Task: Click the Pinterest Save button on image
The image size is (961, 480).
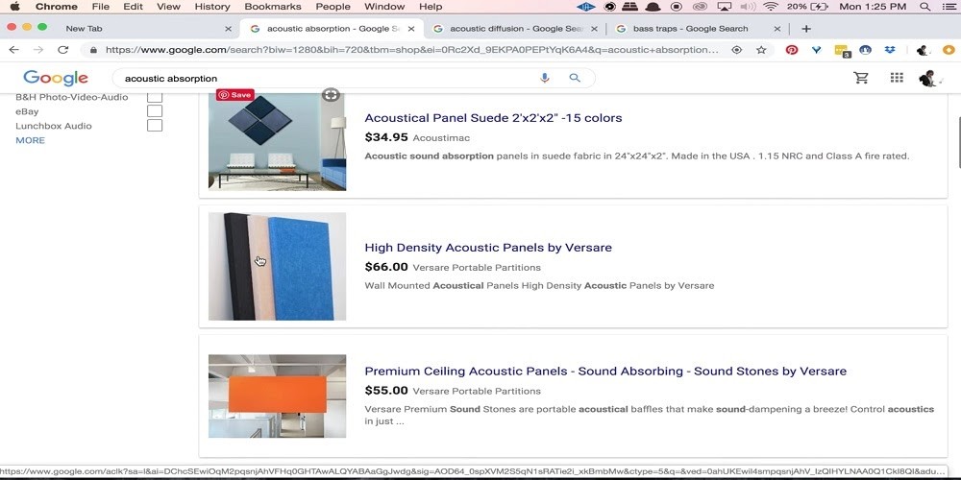Action: (x=234, y=95)
